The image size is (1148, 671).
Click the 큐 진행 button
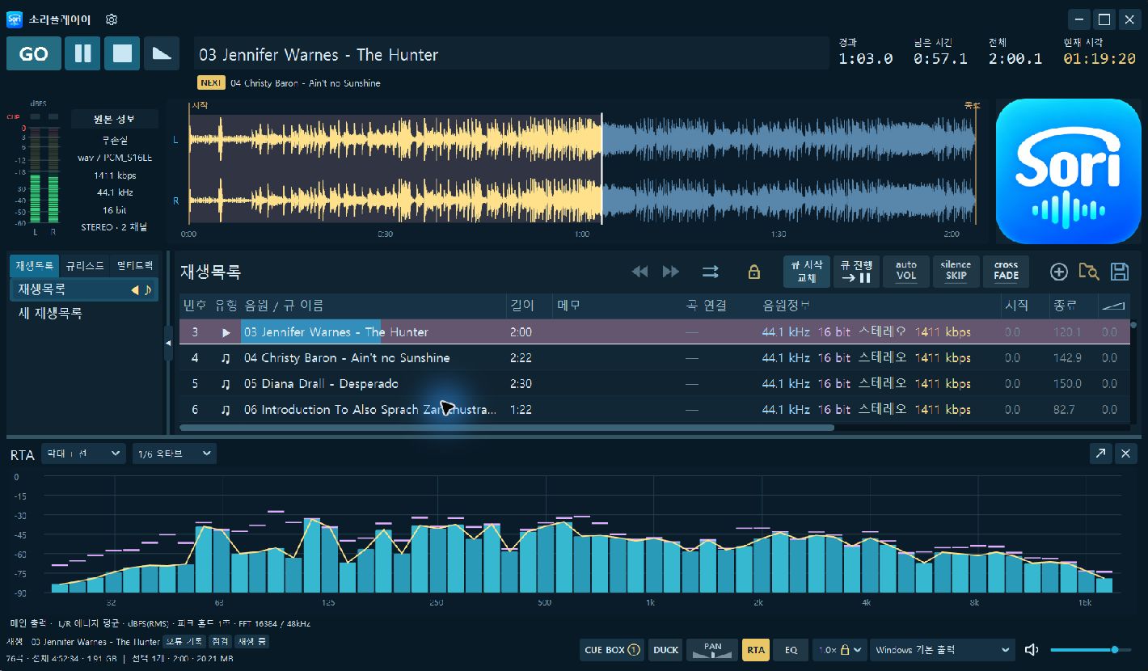point(856,271)
